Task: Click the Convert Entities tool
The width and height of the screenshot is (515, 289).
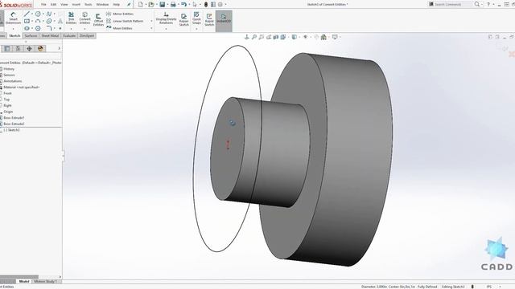Action: click(84, 18)
